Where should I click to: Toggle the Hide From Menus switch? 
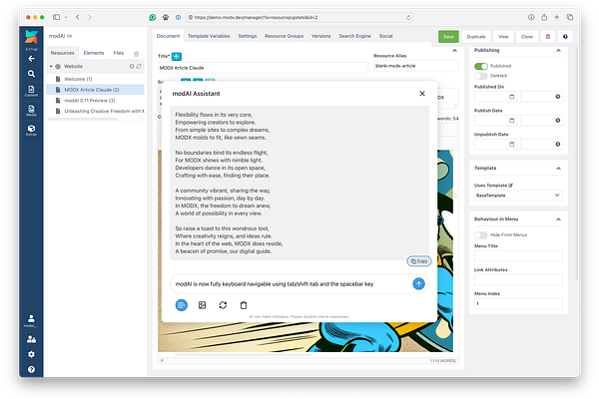point(481,234)
